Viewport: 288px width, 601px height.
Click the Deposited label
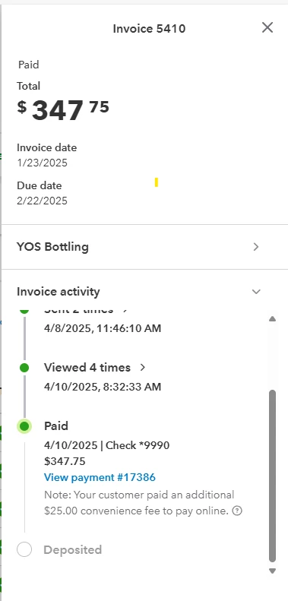click(72, 550)
